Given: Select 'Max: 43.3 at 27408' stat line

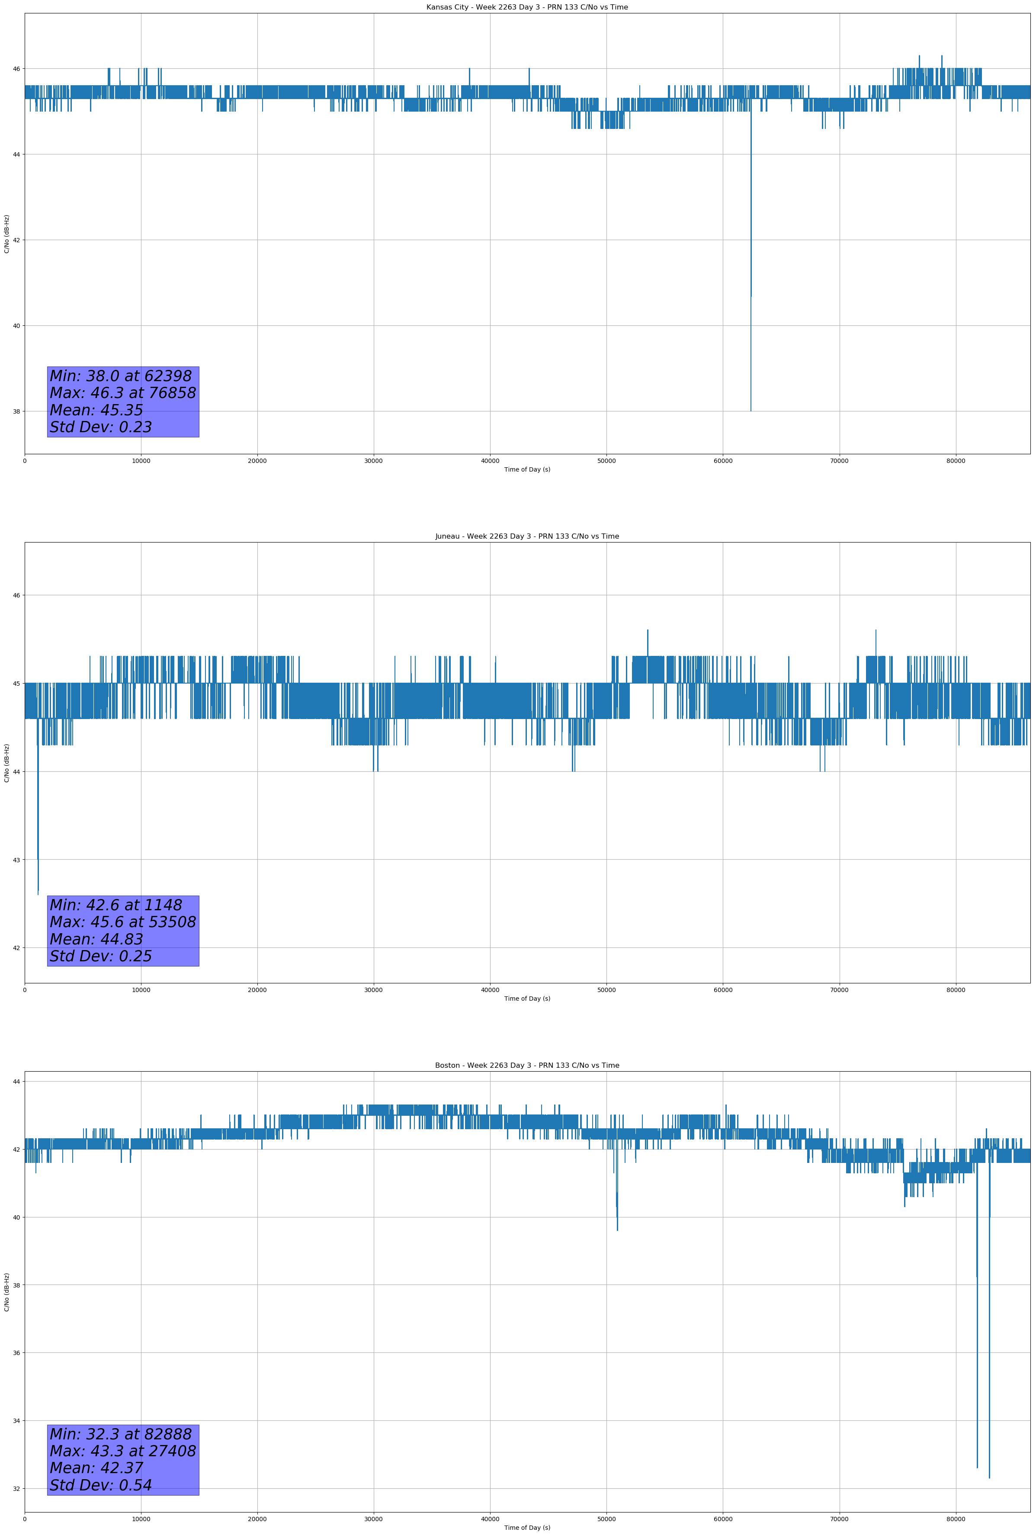Looking at the screenshot, I should pyautogui.click(x=123, y=1451).
